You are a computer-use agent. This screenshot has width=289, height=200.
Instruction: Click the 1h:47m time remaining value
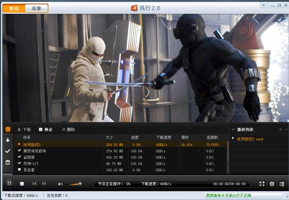pyautogui.click(x=187, y=145)
